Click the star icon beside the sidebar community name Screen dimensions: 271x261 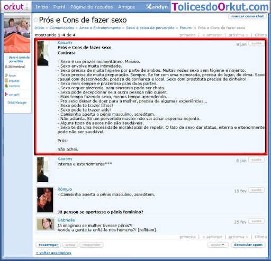click(x=7, y=58)
